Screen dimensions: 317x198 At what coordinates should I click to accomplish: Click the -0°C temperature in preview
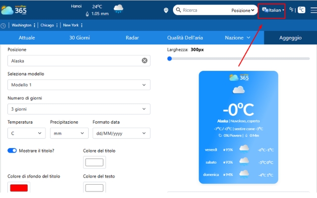click(x=238, y=109)
